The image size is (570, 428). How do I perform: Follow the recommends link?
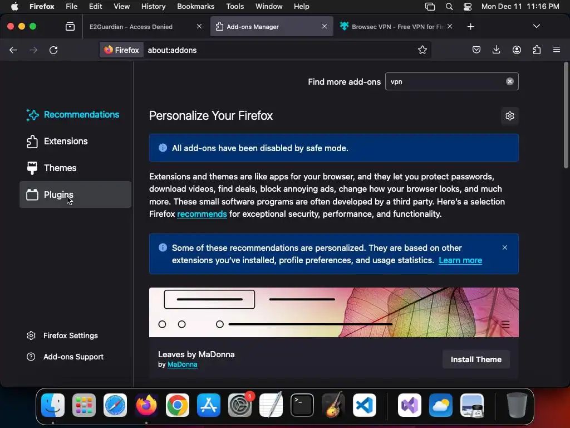click(202, 214)
